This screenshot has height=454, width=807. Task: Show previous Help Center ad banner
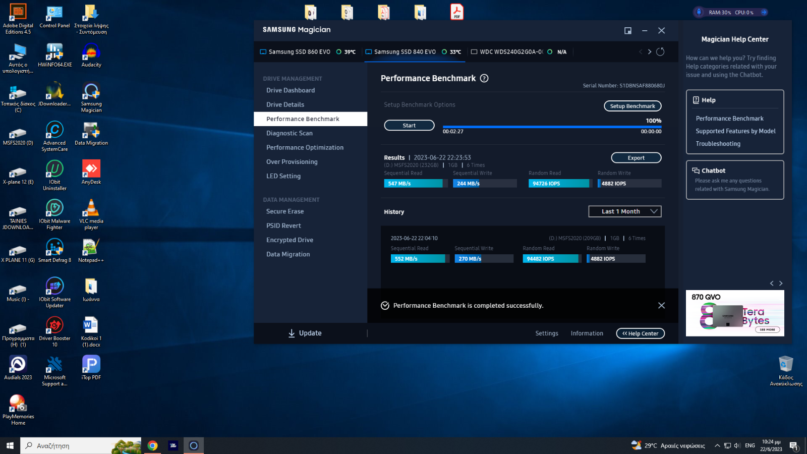coord(772,283)
